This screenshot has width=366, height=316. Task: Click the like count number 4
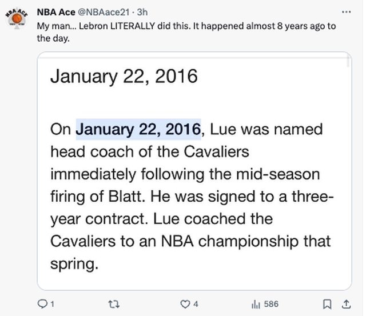tap(196, 304)
